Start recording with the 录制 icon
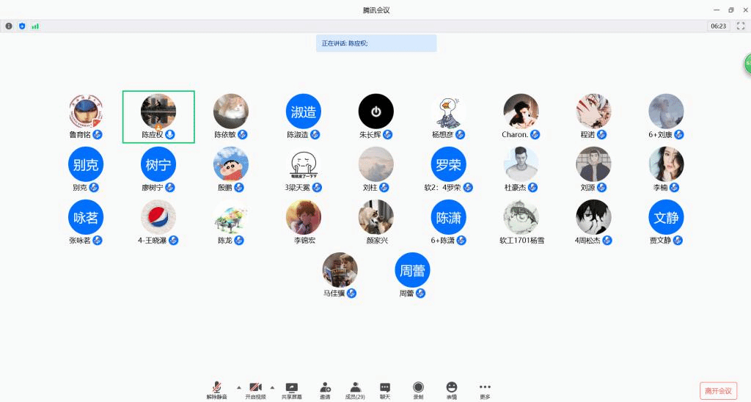 418,387
